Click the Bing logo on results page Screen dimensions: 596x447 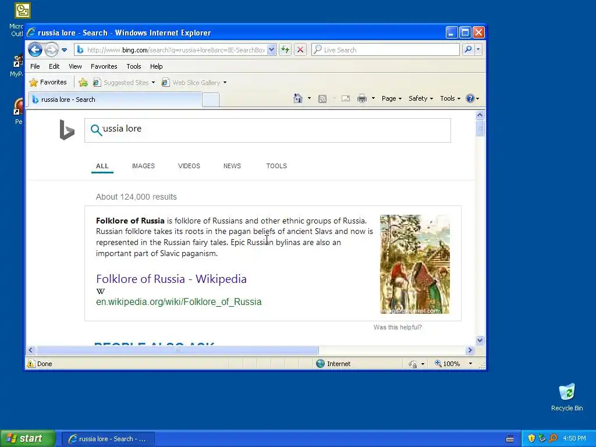67,130
